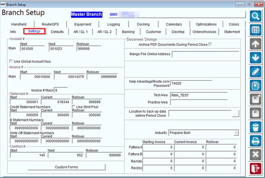Click the Custom Forms button
Screen dimensions: 265x178
coord(66,167)
